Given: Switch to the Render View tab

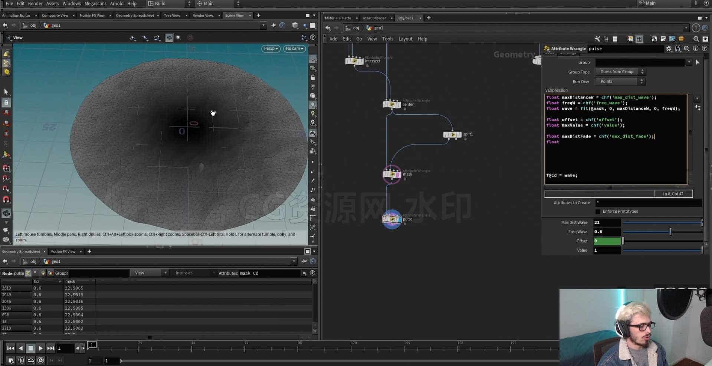Looking at the screenshot, I should (203, 15).
